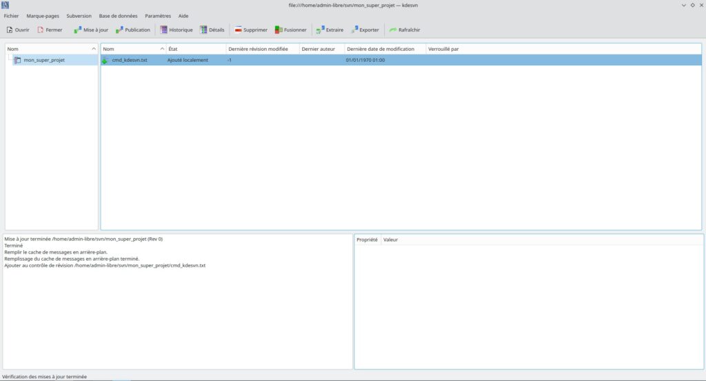Click the Fermer toolbar icon
The width and height of the screenshot is (706, 381).
tap(41, 30)
